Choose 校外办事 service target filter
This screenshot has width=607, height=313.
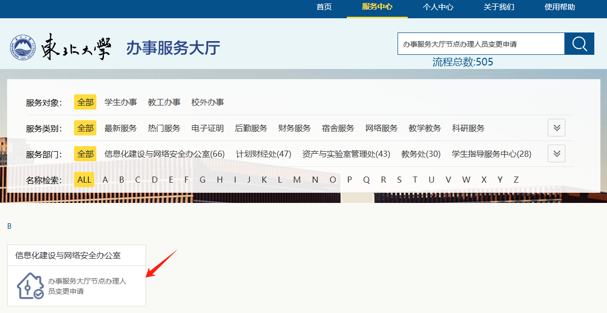[x=207, y=102]
